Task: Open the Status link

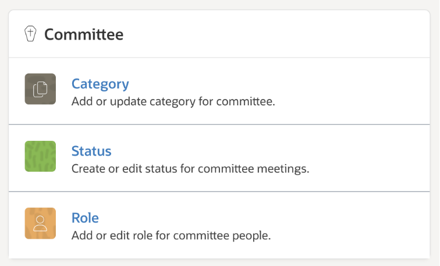Action: click(x=91, y=151)
